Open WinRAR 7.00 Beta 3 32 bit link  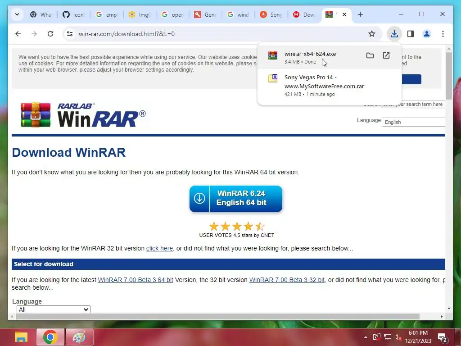[x=287, y=280]
